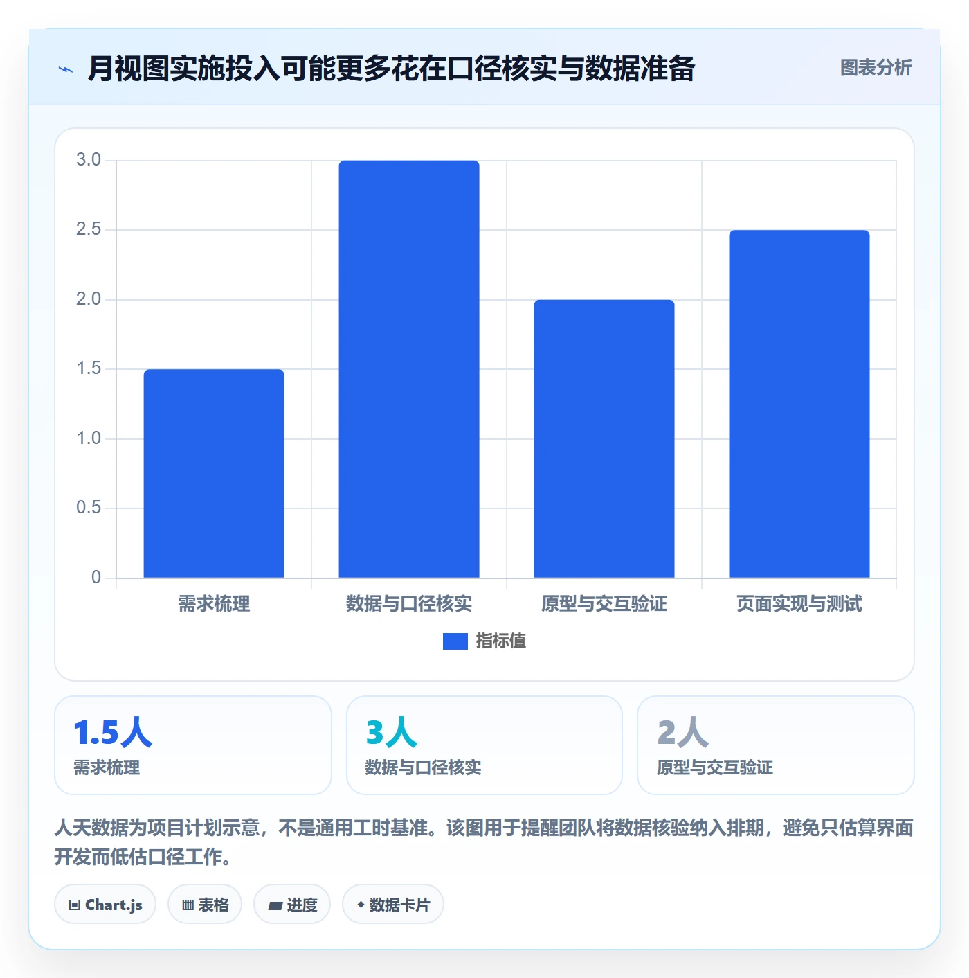This screenshot has height=978, width=969.
Task: Select the 原型与交互验证 bar
Action: pyautogui.click(x=604, y=438)
